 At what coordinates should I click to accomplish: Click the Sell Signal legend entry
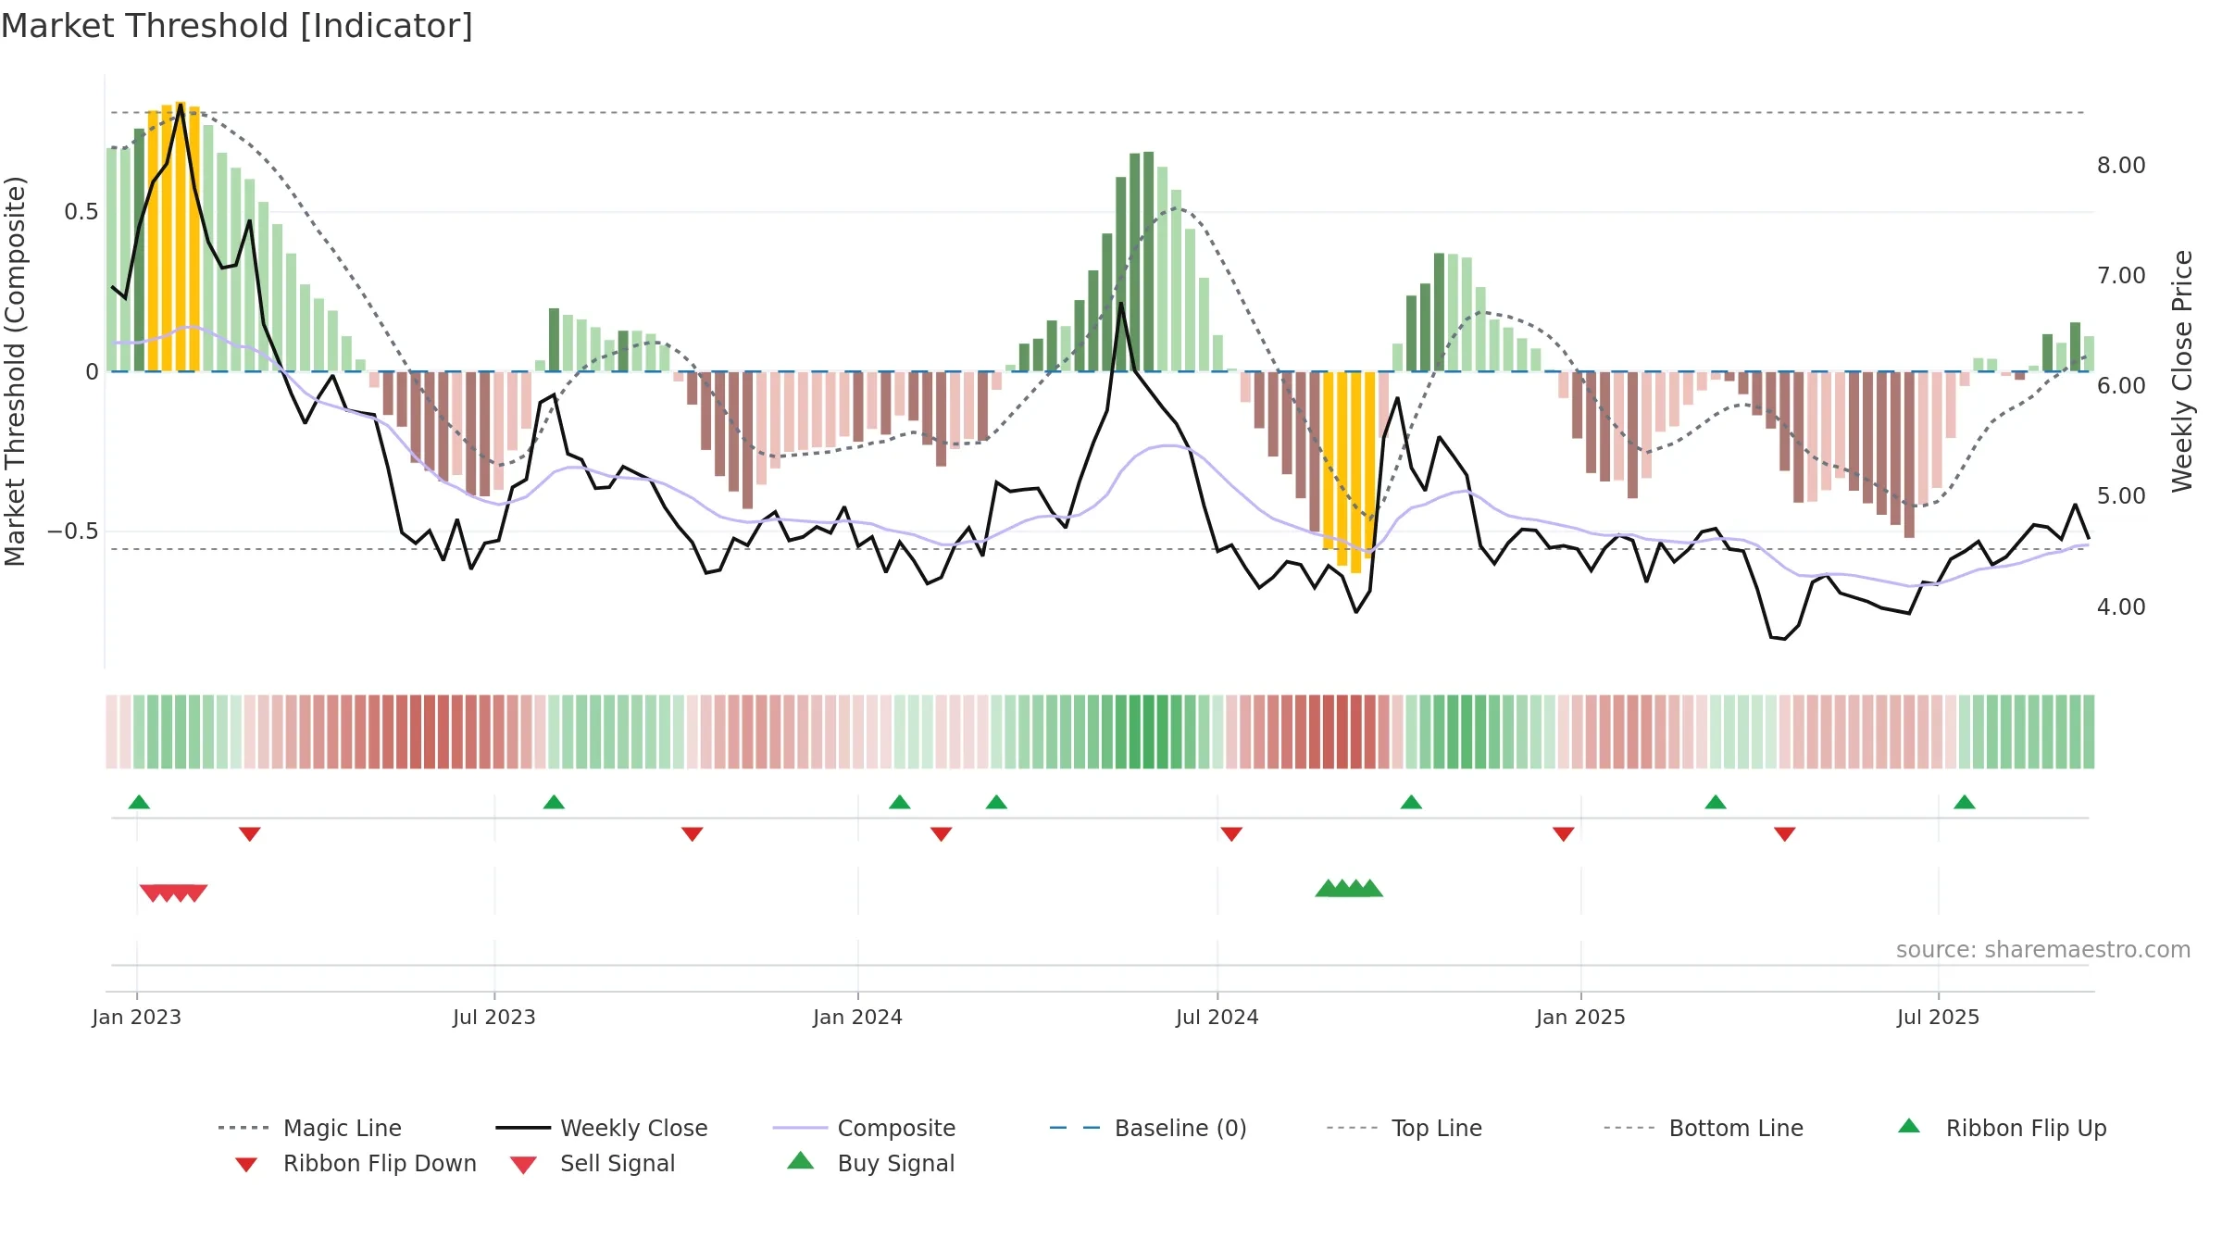[593, 1163]
